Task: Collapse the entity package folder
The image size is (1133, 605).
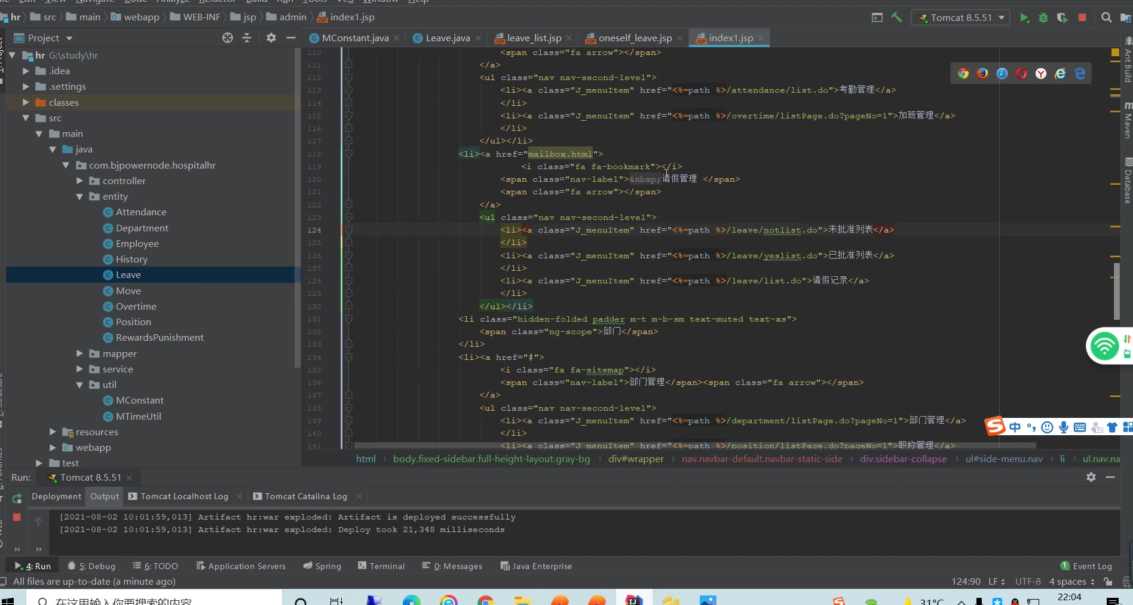Action: click(79, 197)
